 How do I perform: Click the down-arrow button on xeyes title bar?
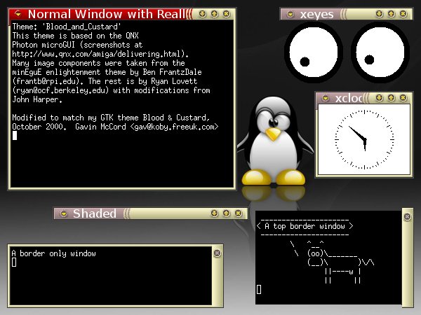point(379,14)
